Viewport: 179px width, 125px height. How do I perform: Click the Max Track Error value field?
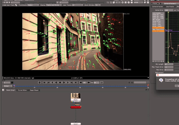169,67
